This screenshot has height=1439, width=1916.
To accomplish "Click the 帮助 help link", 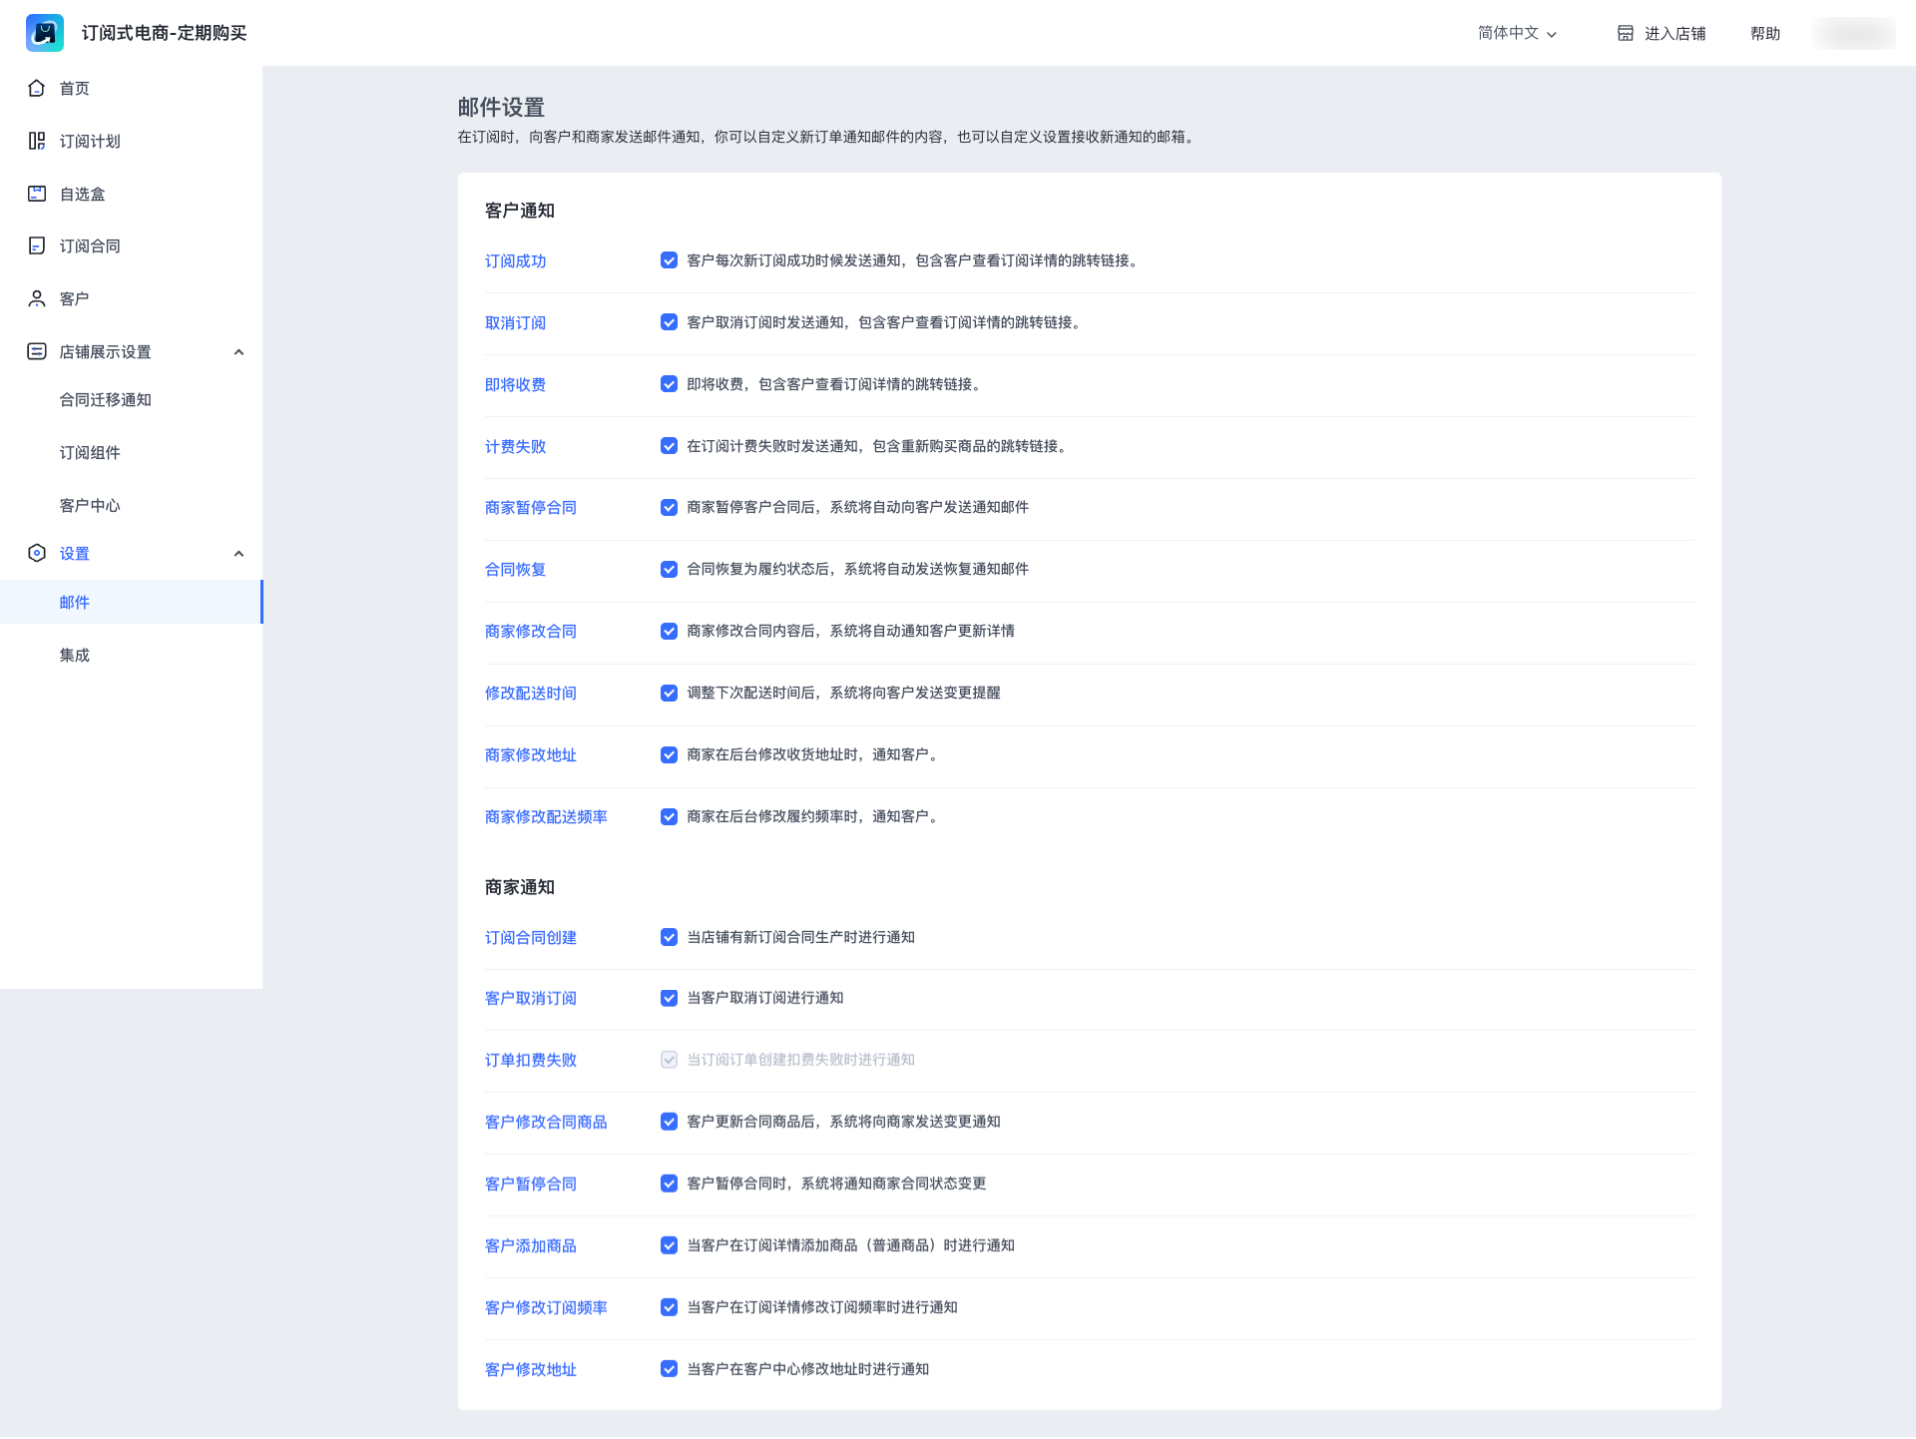I will click(1765, 33).
